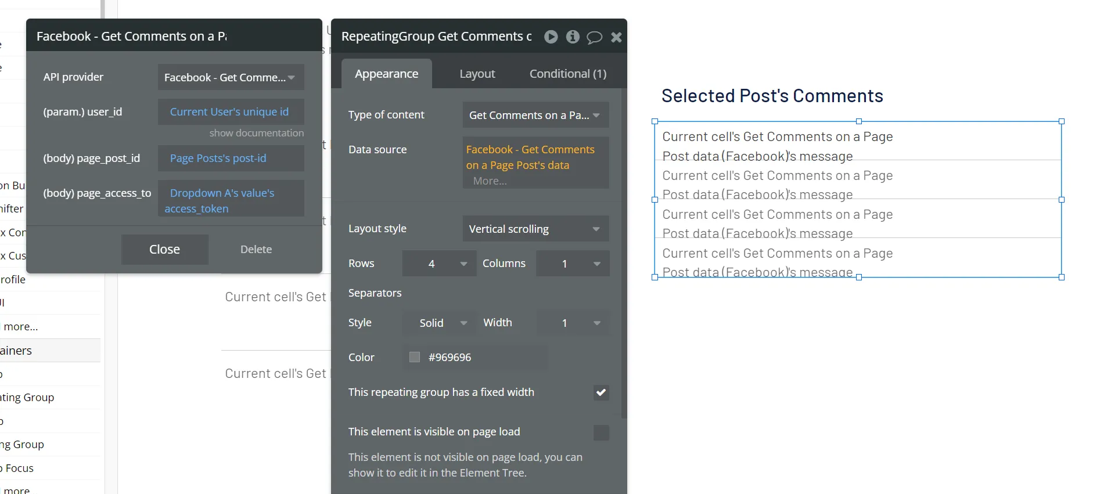
Task: Open the Columns count dropdown
Action: click(x=572, y=264)
